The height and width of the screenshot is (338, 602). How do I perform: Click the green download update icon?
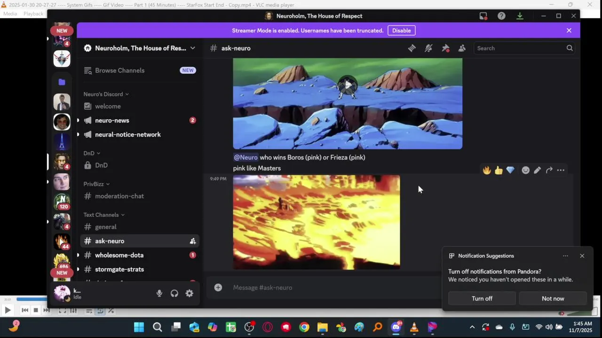click(x=520, y=16)
